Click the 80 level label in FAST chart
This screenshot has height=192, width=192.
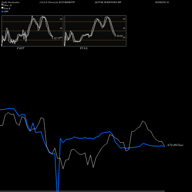(x=61, y=19)
